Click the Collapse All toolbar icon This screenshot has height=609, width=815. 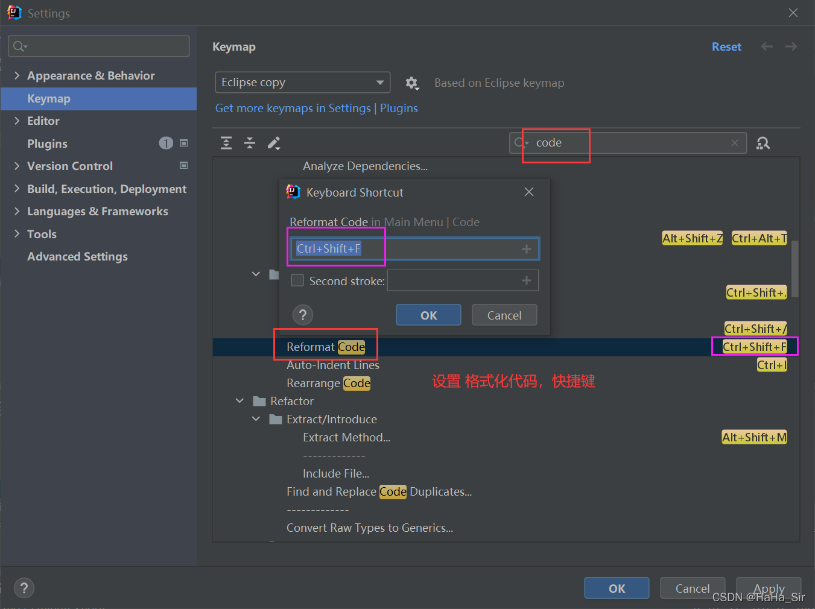click(x=250, y=143)
